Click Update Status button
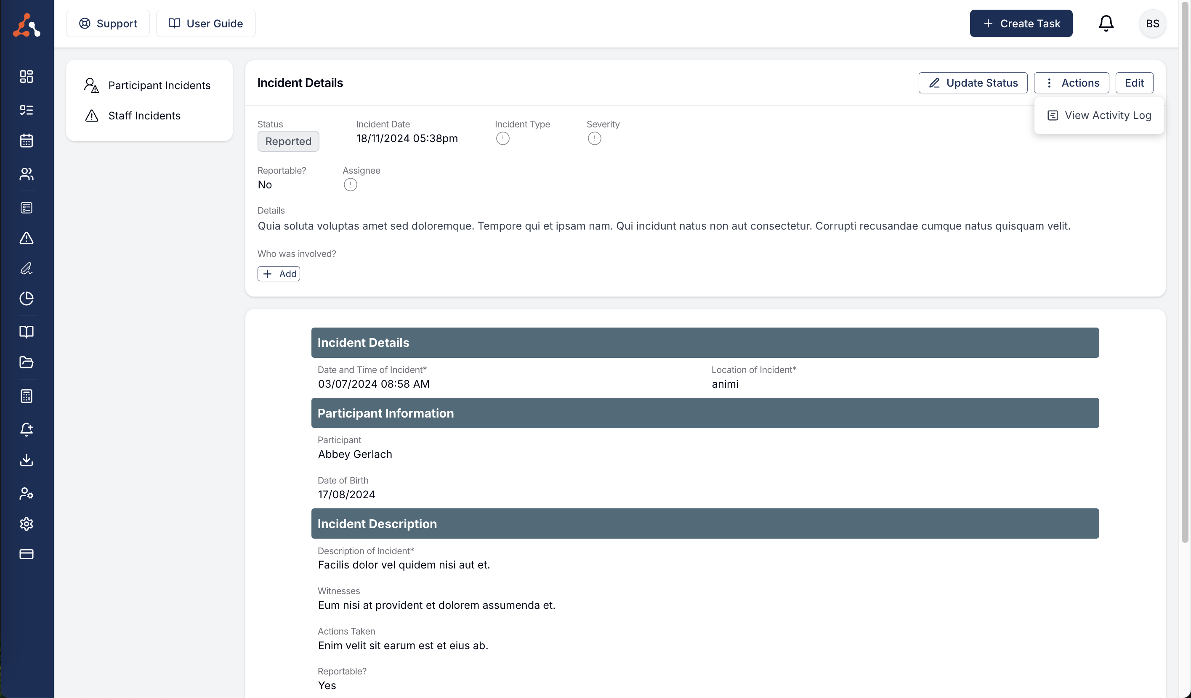 point(973,83)
